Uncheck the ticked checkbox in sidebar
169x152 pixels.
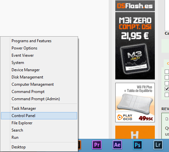pos(167,89)
